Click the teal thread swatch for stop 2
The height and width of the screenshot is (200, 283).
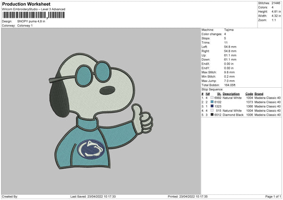(x=213, y=102)
